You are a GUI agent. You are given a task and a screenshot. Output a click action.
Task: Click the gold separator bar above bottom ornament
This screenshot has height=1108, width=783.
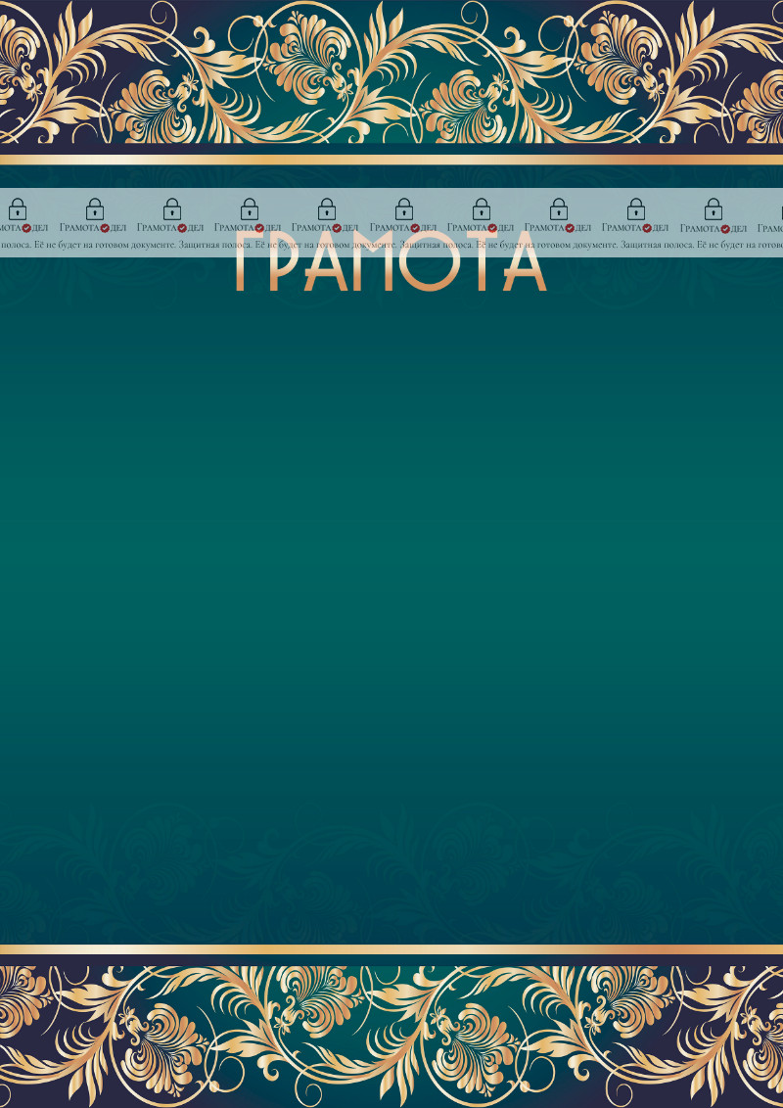click(391, 951)
